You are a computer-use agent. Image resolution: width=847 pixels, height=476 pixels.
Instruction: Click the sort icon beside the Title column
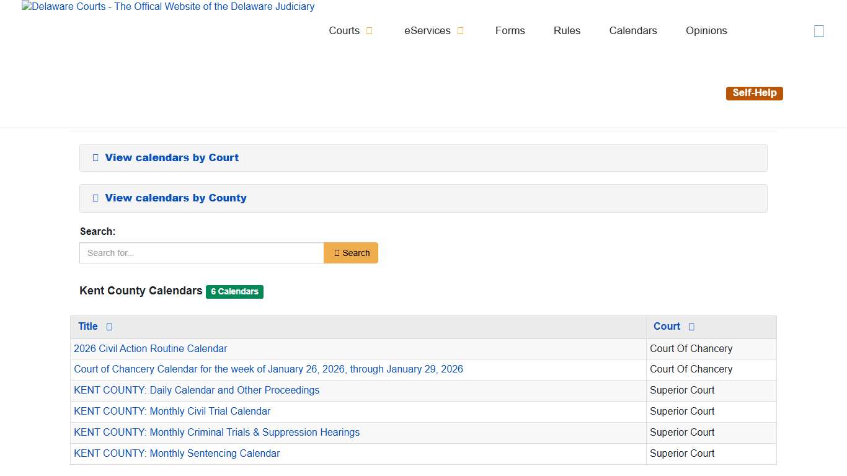point(109,327)
